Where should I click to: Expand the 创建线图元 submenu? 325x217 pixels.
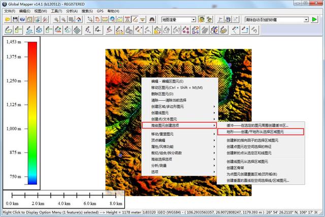pyautogui.click(x=179, y=113)
